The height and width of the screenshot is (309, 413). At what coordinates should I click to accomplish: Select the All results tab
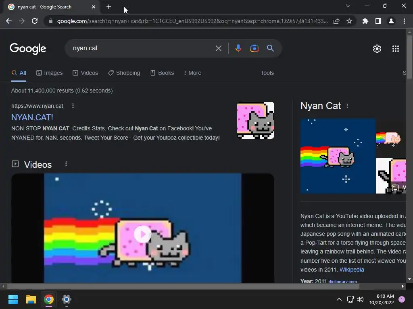pos(19,73)
